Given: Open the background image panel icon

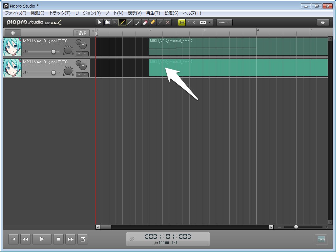Looking at the screenshot, I should pos(321,240).
